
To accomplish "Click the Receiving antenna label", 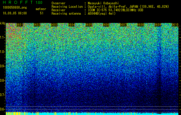I will [x=66, y=14].
